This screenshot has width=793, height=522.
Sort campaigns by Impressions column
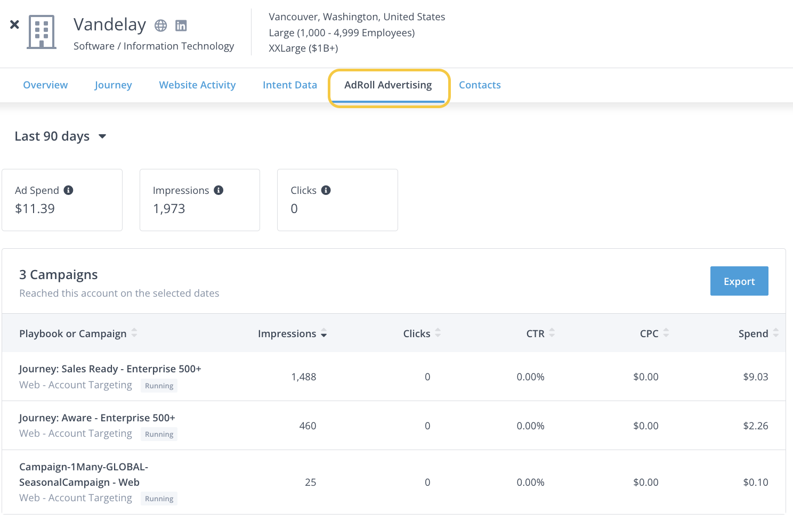click(x=292, y=333)
